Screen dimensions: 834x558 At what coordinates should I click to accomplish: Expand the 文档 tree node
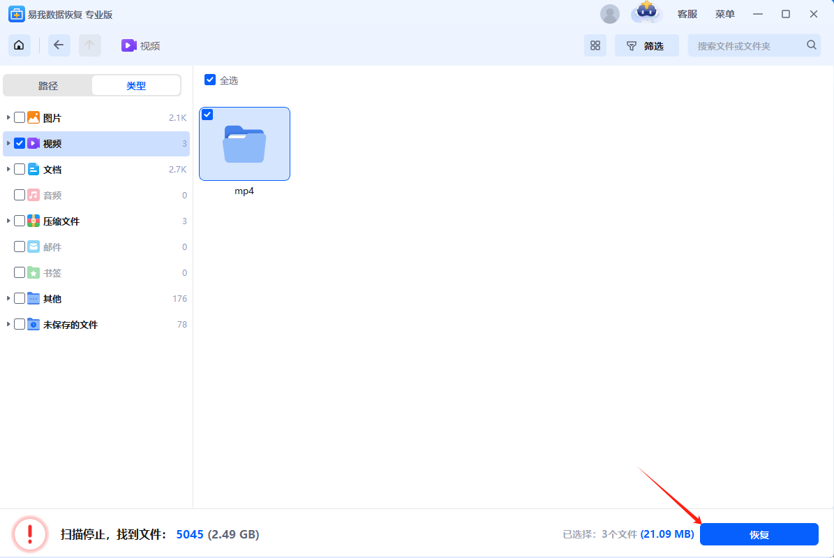click(x=8, y=169)
